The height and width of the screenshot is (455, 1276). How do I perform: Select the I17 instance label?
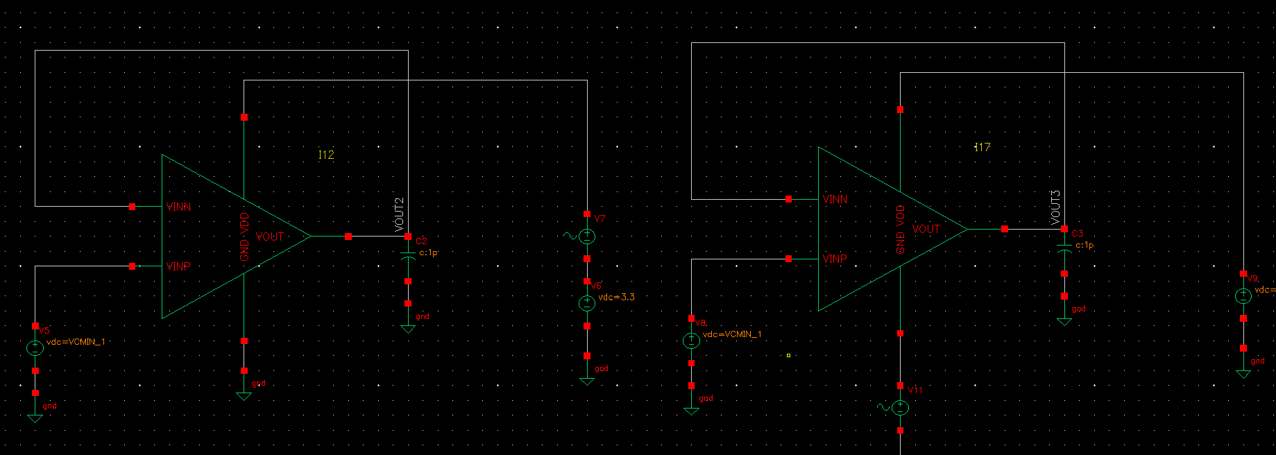(x=982, y=147)
